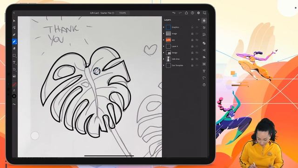The width and height of the screenshot is (298, 168).
Task: Toggle lock on Size Template layer
Action: click(x=192, y=65)
